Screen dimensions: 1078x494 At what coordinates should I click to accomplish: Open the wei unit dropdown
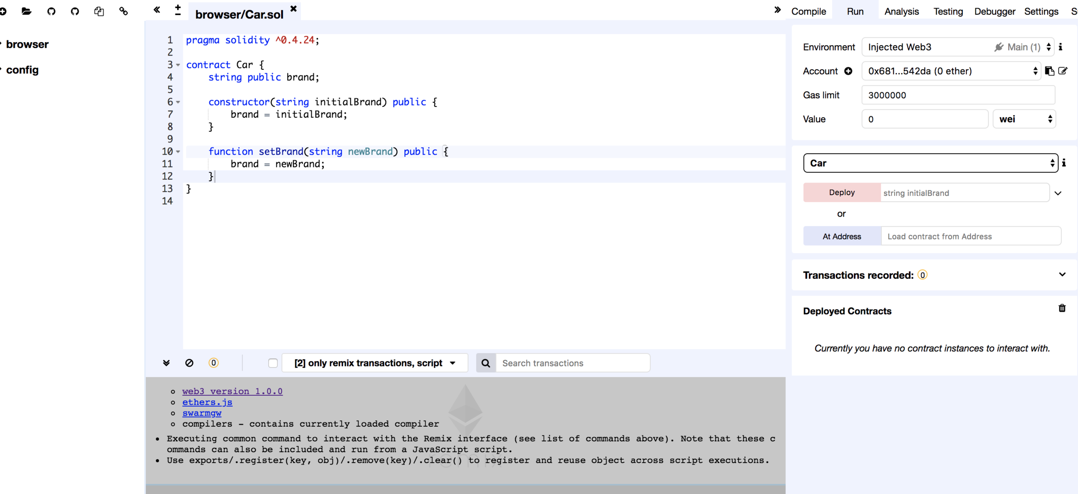[1024, 119]
